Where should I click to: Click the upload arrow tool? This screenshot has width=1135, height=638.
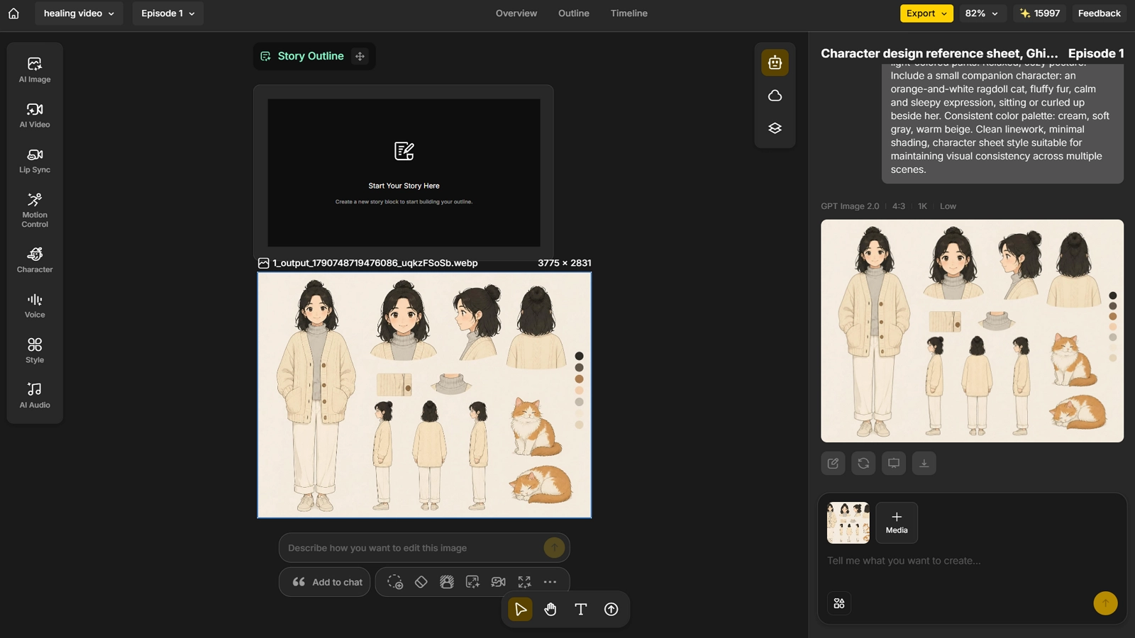(611, 609)
